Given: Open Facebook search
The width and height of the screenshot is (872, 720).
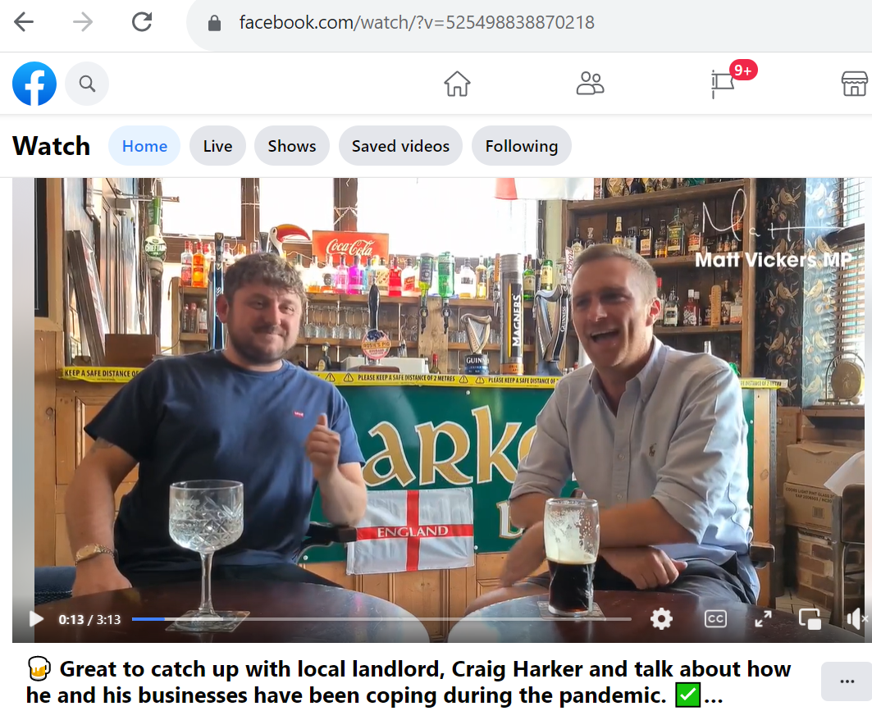Looking at the screenshot, I should coord(87,84).
